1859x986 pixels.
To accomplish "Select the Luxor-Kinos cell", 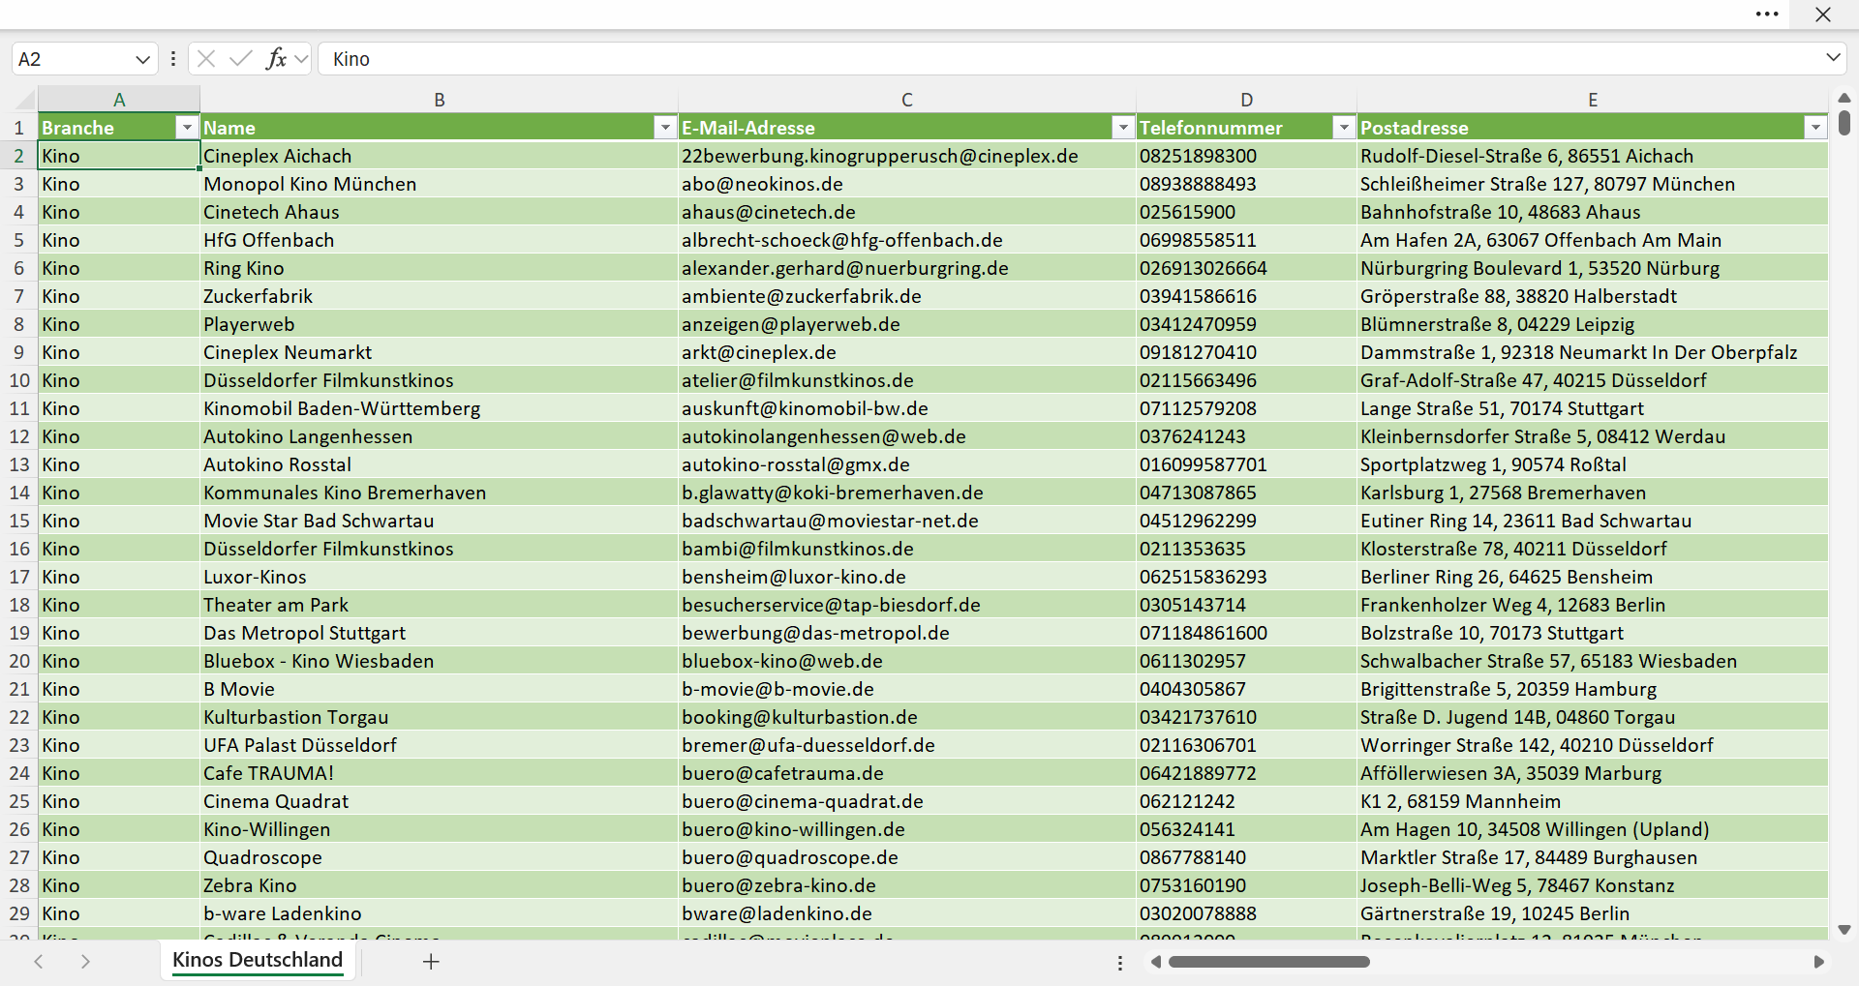I will pos(440,577).
